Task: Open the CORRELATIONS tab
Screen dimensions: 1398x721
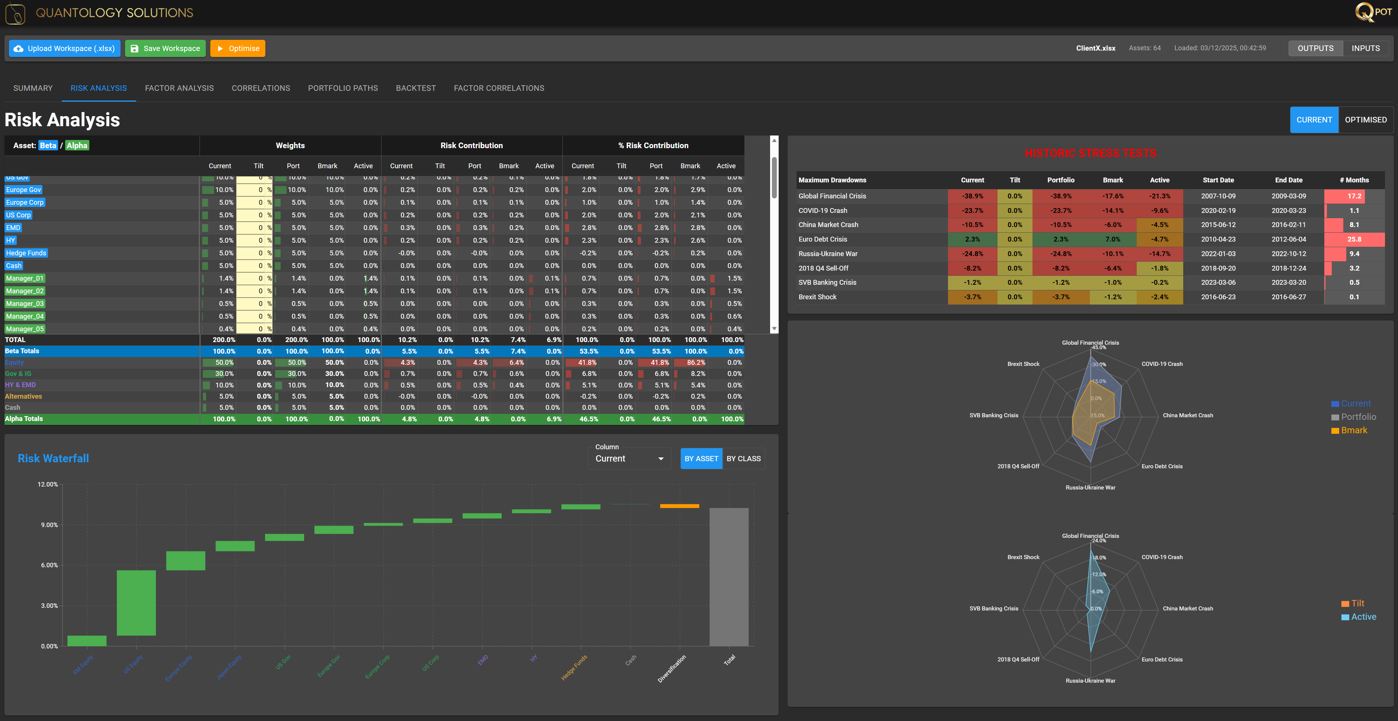Action: pos(261,88)
